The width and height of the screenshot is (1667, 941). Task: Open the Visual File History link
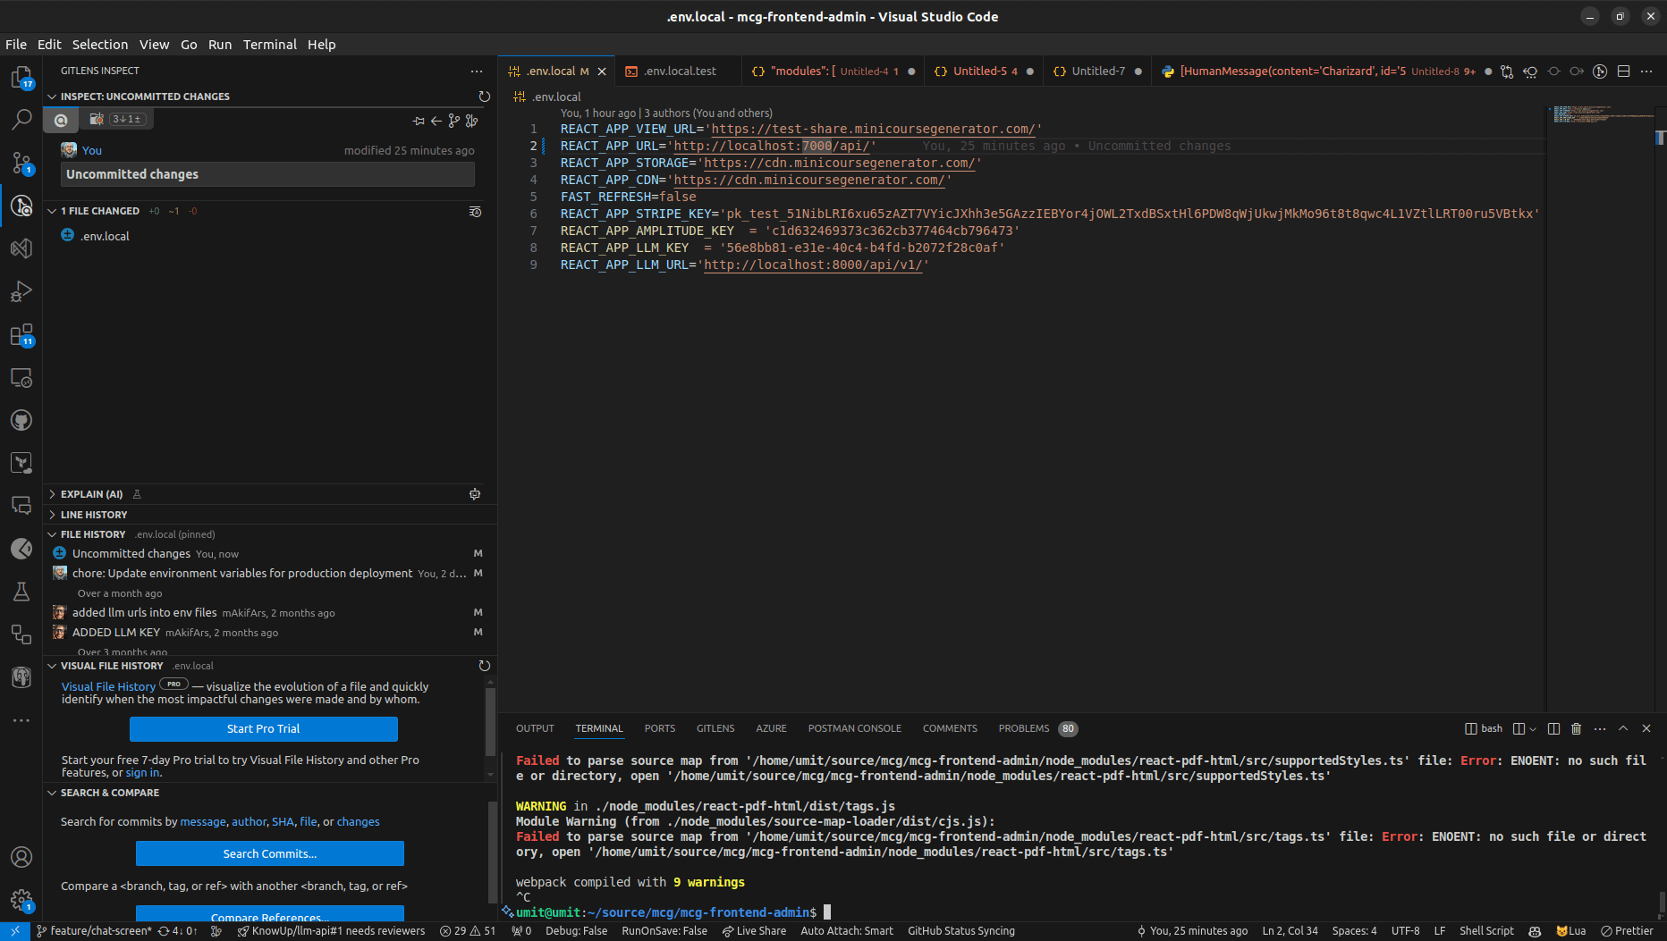tap(108, 687)
